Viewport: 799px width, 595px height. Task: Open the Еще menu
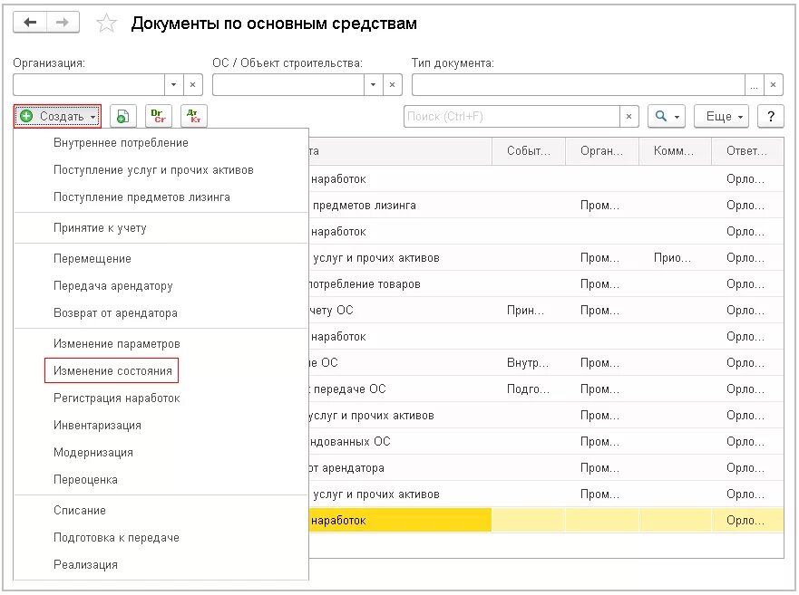click(722, 116)
